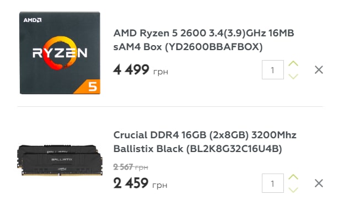Click the AMD logo on processor box
The width and height of the screenshot is (344, 211).
point(33,20)
